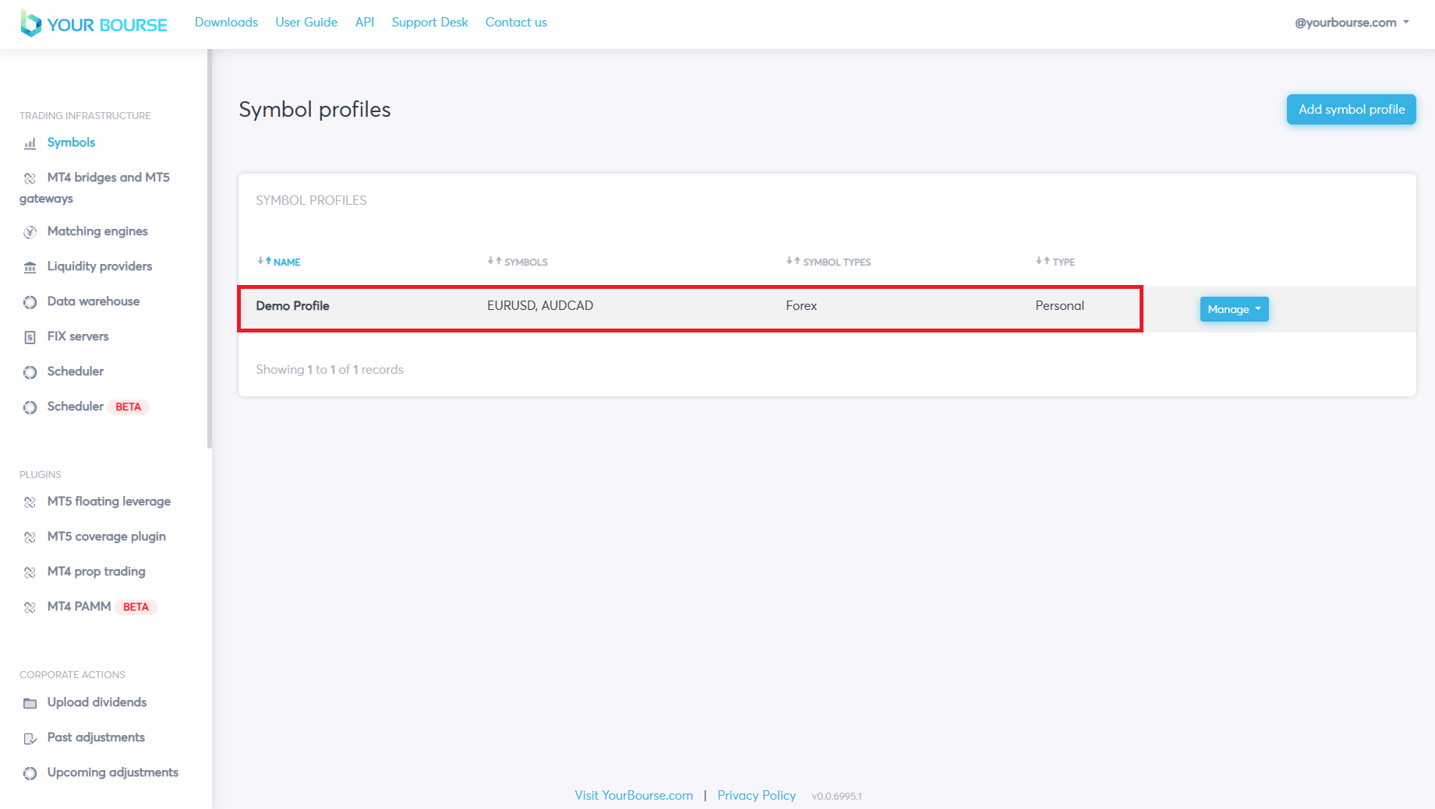Screen dimensions: 1435x809
Task: Open Liquidity providers page
Action: click(100, 266)
